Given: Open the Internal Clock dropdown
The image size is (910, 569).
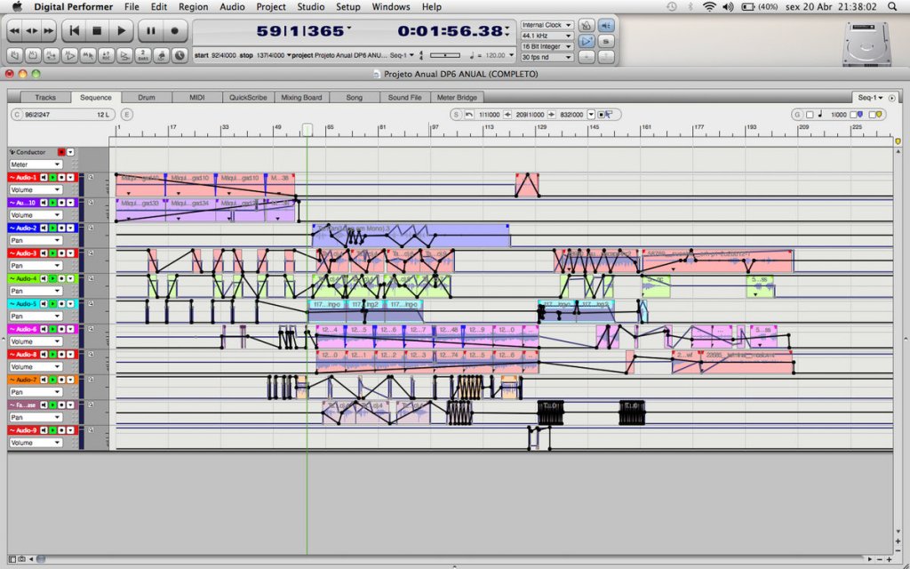Looking at the screenshot, I should pyautogui.click(x=547, y=25).
